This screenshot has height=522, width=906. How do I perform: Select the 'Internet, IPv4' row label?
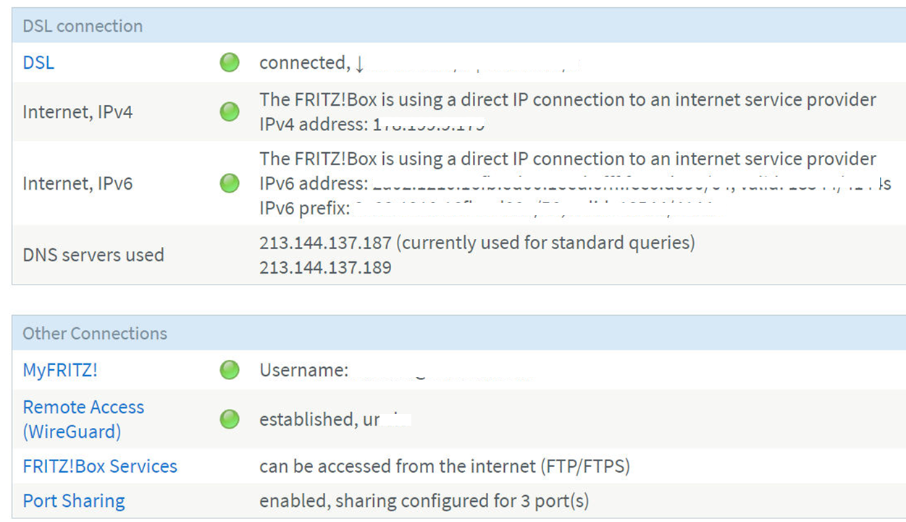pos(77,112)
